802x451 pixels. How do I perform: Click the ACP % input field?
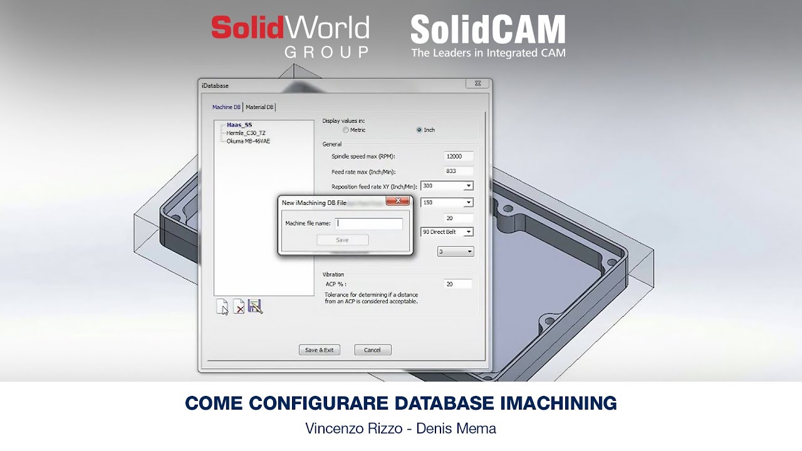458,284
